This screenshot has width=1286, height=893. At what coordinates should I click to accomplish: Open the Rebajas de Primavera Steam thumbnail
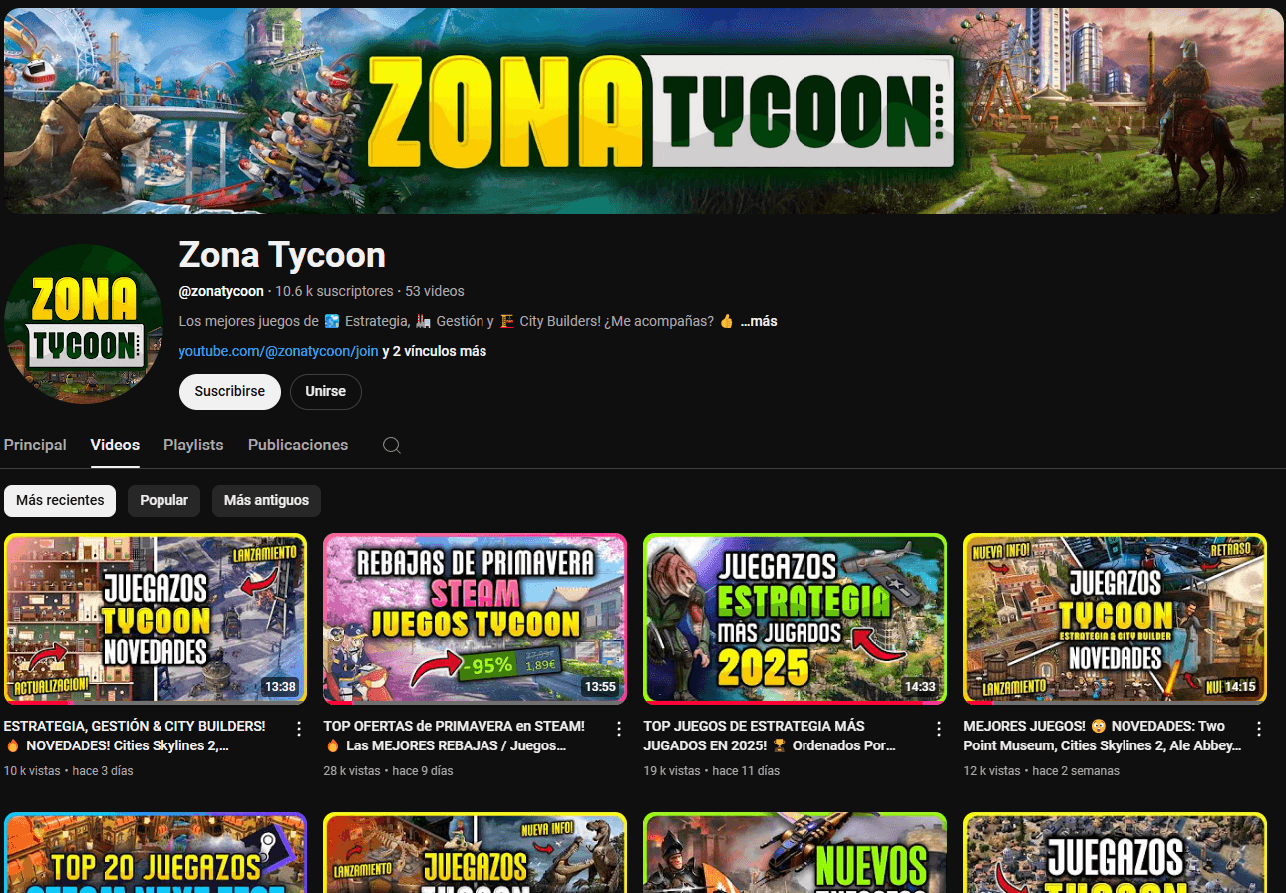(475, 618)
